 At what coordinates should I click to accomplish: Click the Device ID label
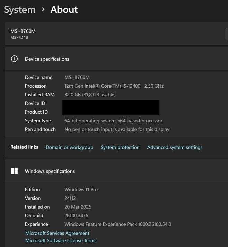pyautogui.click(x=35, y=103)
